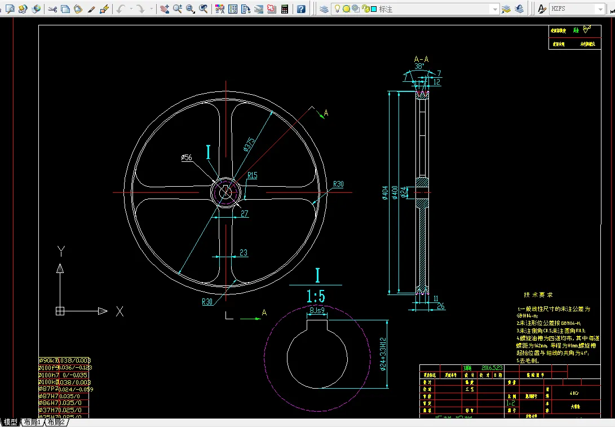This screenshot has height=427, width=615.
Task: Open the HZFS text style dropdown
Action: coord(600,9)
